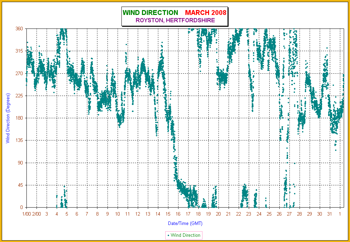This screenshot has width=350, height=242.
Task: Select the 45 degree y-axis tick label
Action: (20, 185)
